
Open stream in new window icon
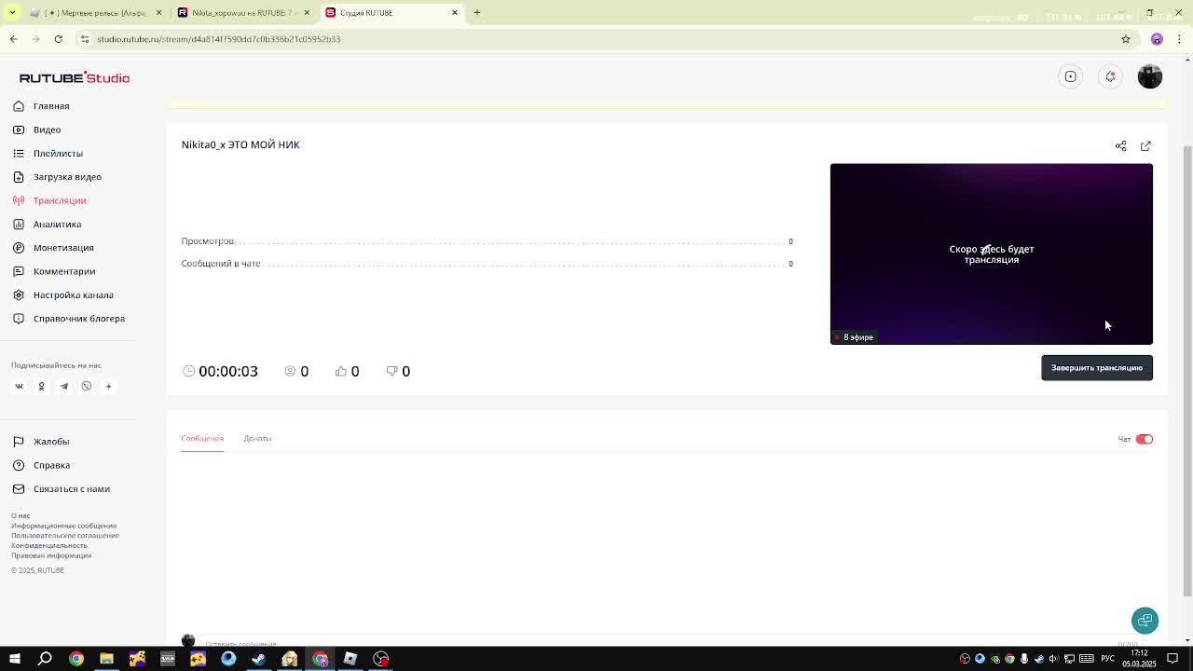pyautogui.click(x=1145, y=145)
